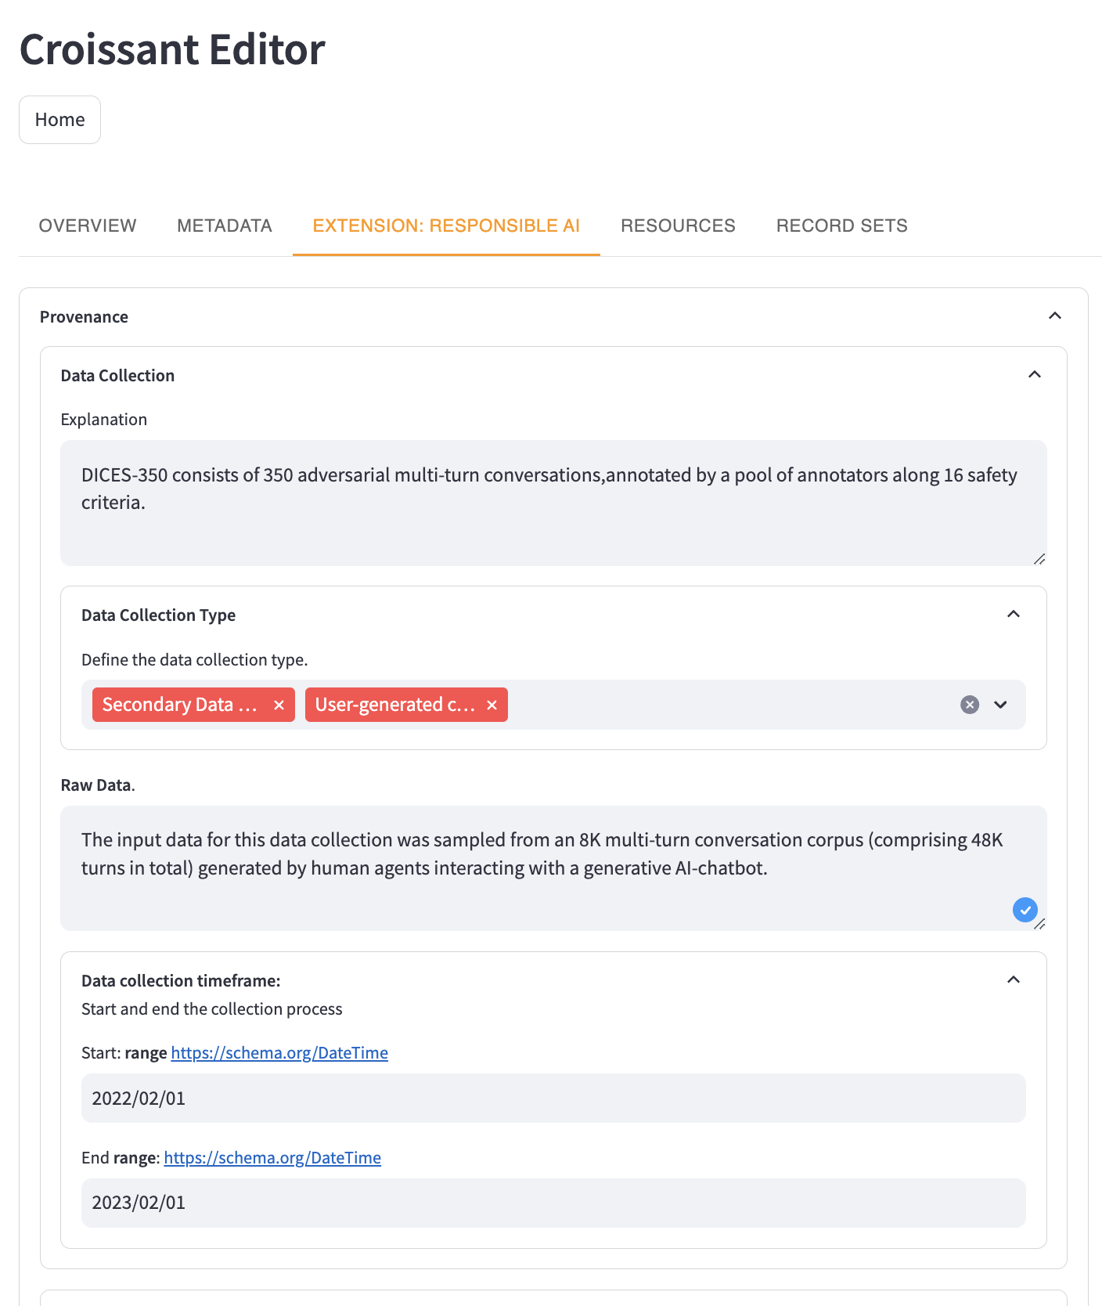Go to the Resources tab
Viewport: 1102px width, 1306px height.
[x=678, y=225]
